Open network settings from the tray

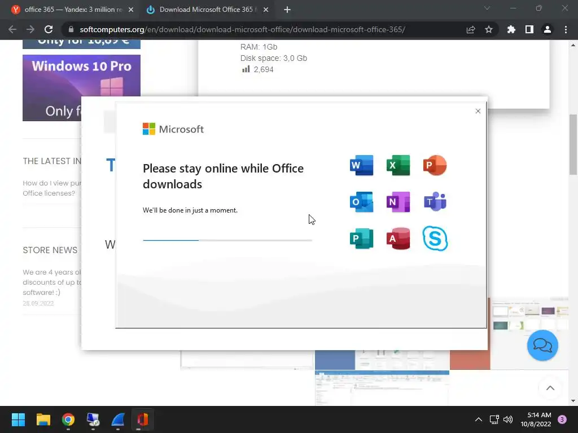(x=494, y=419)
